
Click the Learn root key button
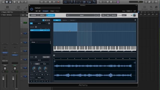point(37,64)
